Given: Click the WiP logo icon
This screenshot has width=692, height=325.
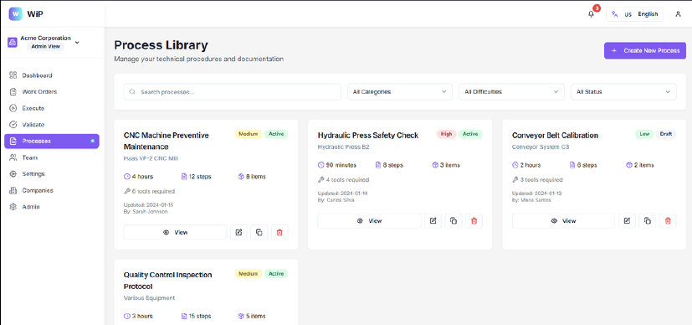Looking at the screenshot, I should (15, 14).
